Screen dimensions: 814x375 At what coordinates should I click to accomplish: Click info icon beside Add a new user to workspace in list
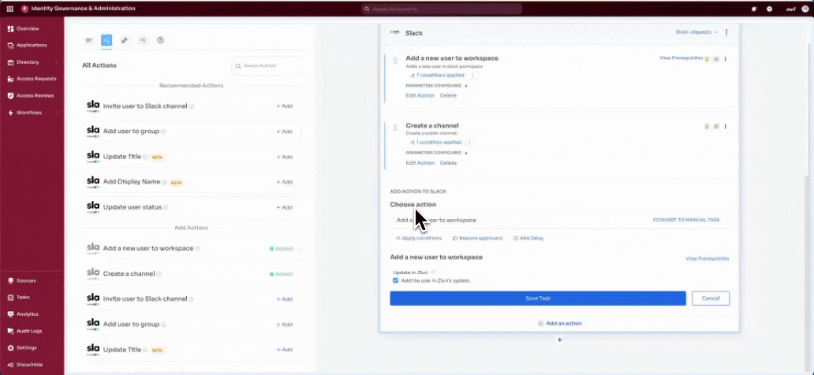(197, 248)
